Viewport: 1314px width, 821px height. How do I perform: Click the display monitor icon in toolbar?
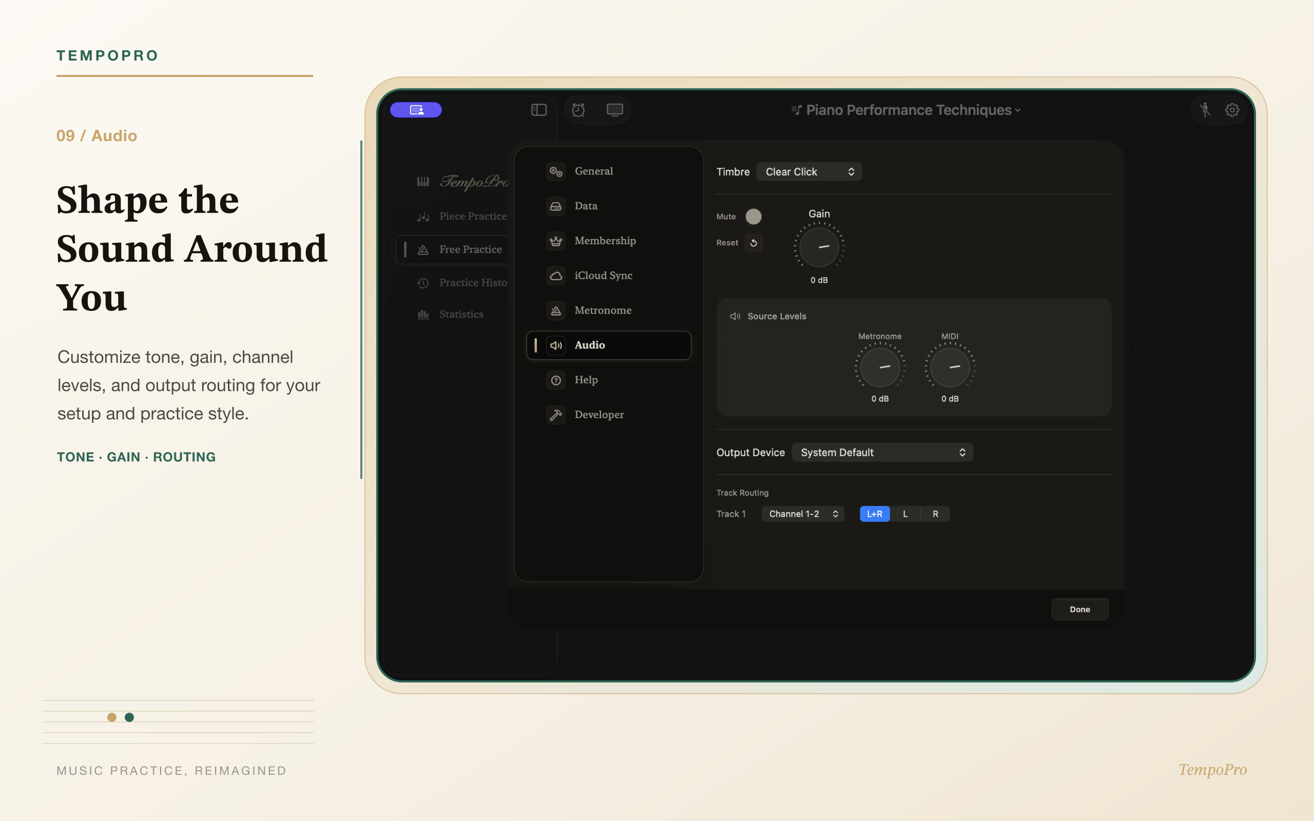coord(614,110)
